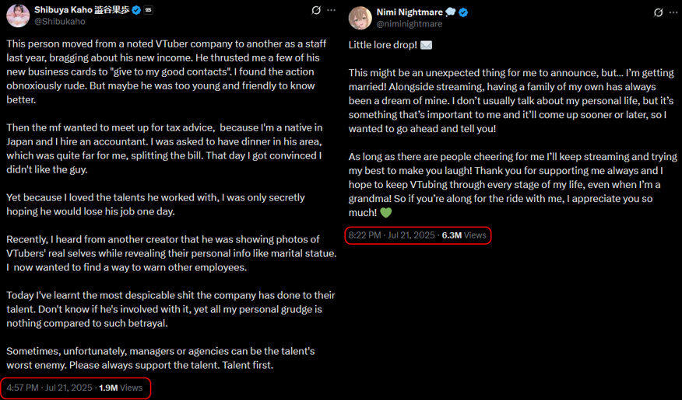Click the 8:22 PM · Jul 21, 2025 timestamp
This screenshot has width=682, height=400.
coord(392,235)
